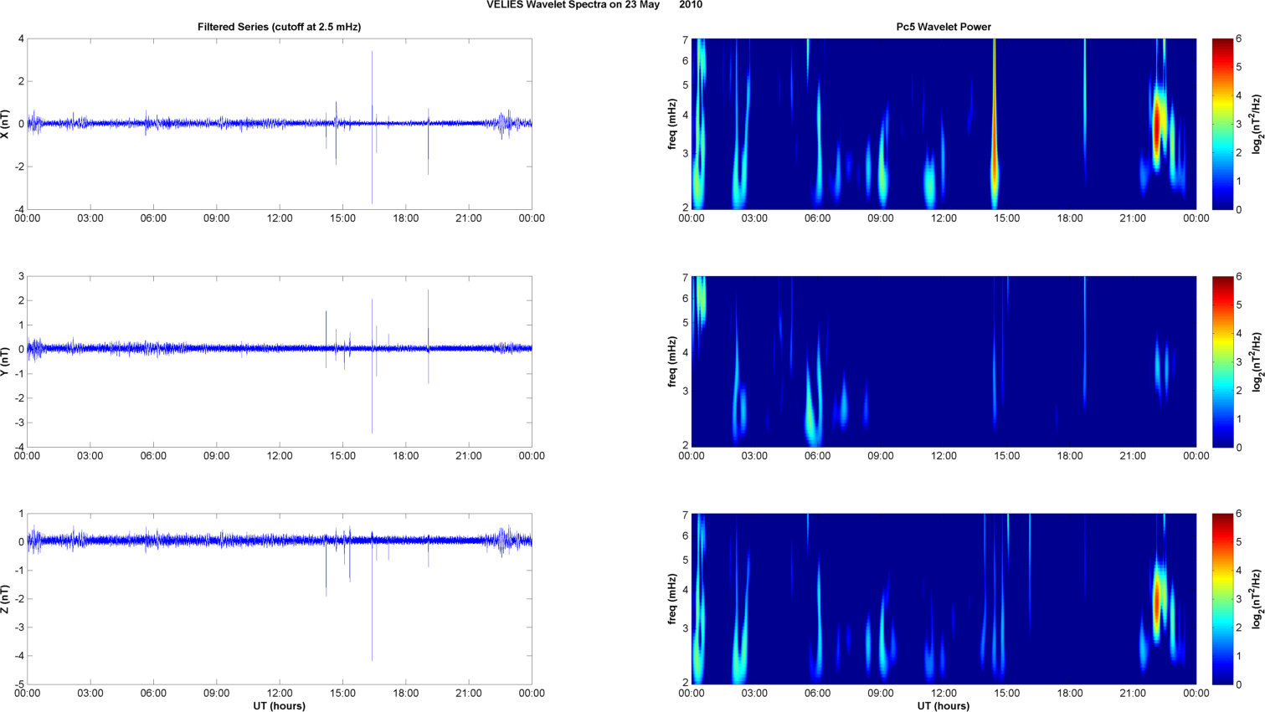1265x712 pixels.
Task: Click the Z (nT) axis label
Action: (6, 599)
